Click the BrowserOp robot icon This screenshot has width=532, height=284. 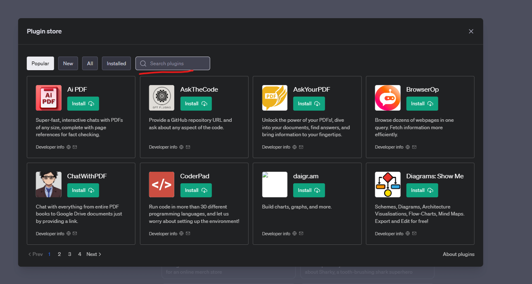coord(387,98)
